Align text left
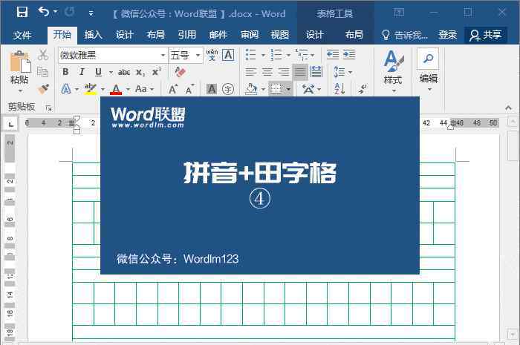 (251, 72)
